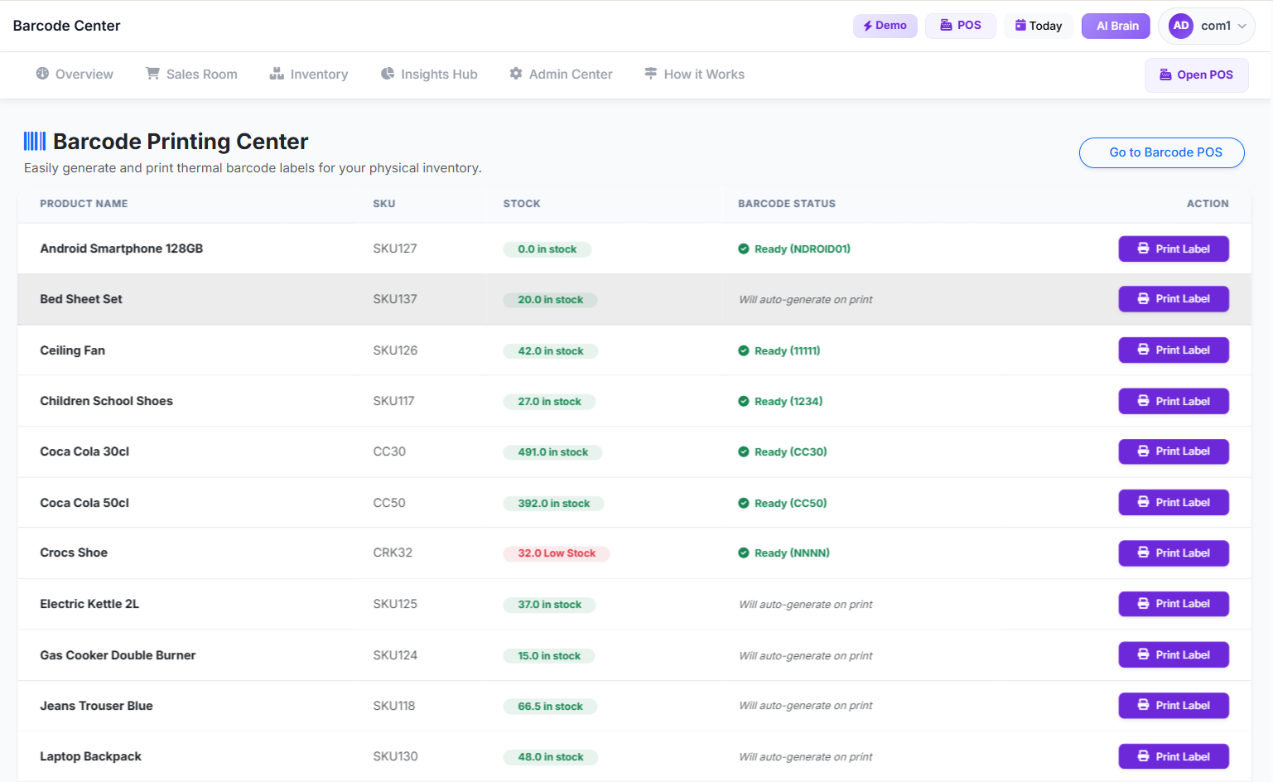1273x782 pixels.
Task: Click the 20.0 in stock badge
Action: (x=550, y=300)
